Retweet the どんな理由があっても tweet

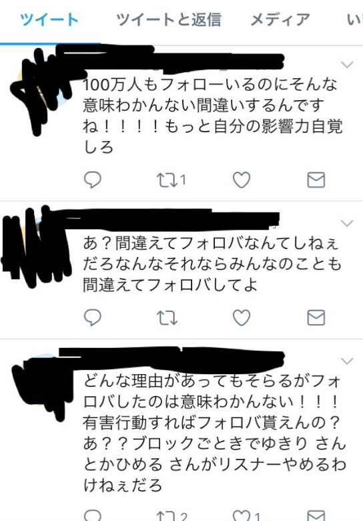pos(167,516)
